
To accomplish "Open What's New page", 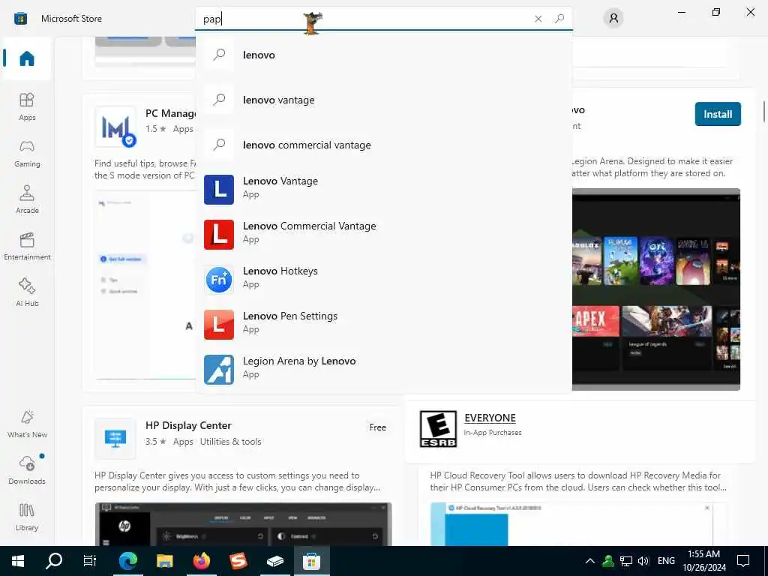I will (27, 424).
